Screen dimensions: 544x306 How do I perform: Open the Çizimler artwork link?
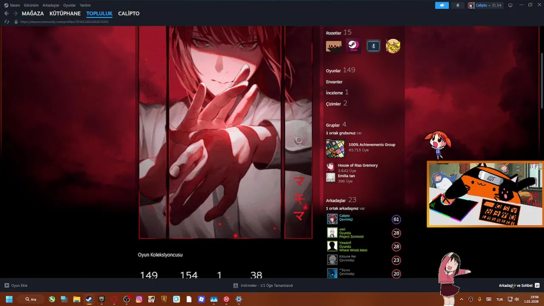tap(337, 103)
